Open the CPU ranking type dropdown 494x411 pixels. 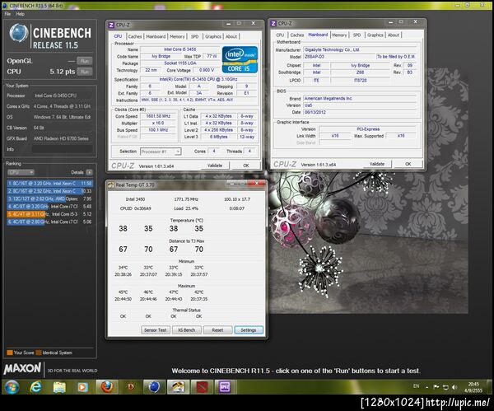[21, 172]
